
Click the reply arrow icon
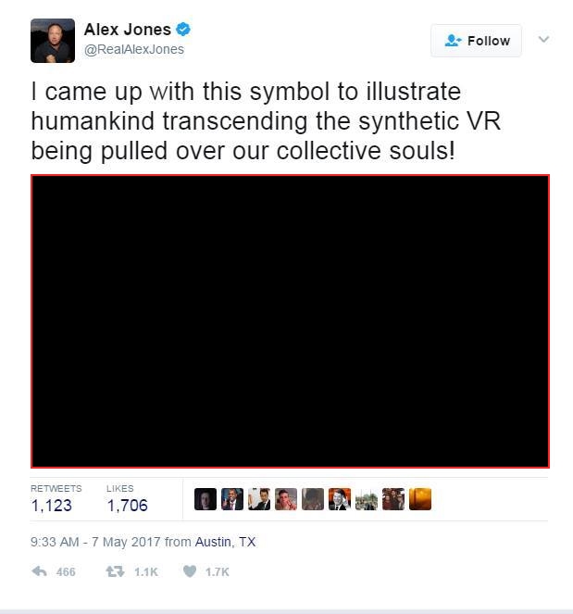pyautogui.click(x=39, y=571)
